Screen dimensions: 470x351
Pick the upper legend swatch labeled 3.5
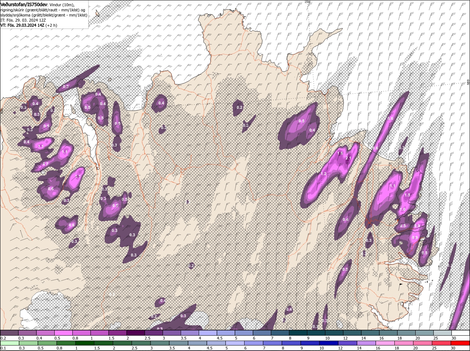(190, 333)
